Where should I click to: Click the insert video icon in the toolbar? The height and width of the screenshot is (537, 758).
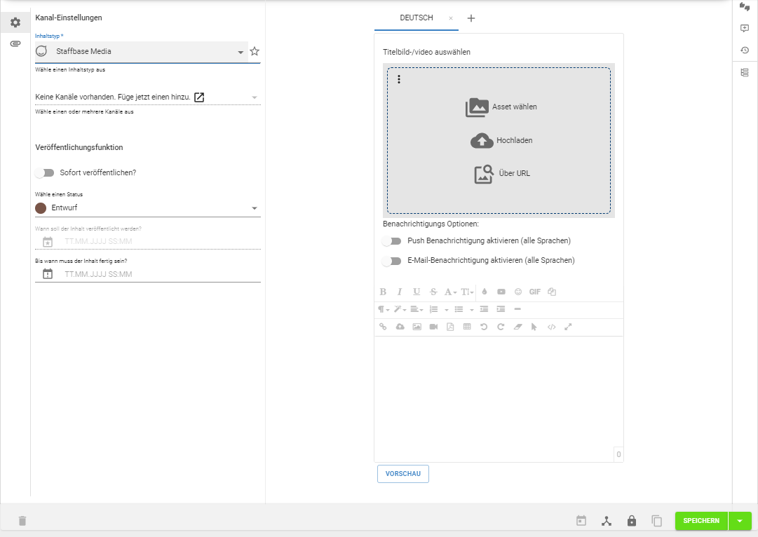(x=433, y=326)
